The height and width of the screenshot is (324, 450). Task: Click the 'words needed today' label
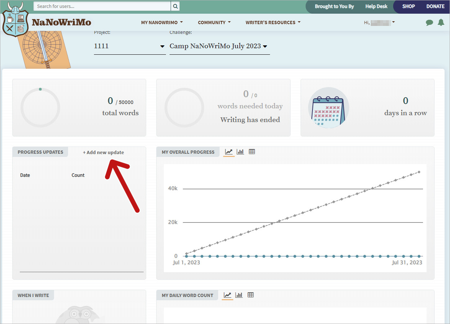tap(250, 106)
